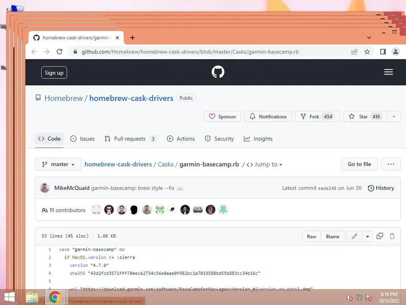Open the master branch dropdown
Image resolution: width=406 pixels, height=305 pixels.
click(x=58, y=164)
